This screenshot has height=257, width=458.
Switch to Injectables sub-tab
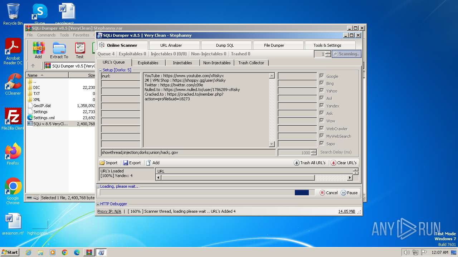pos(182,63)
